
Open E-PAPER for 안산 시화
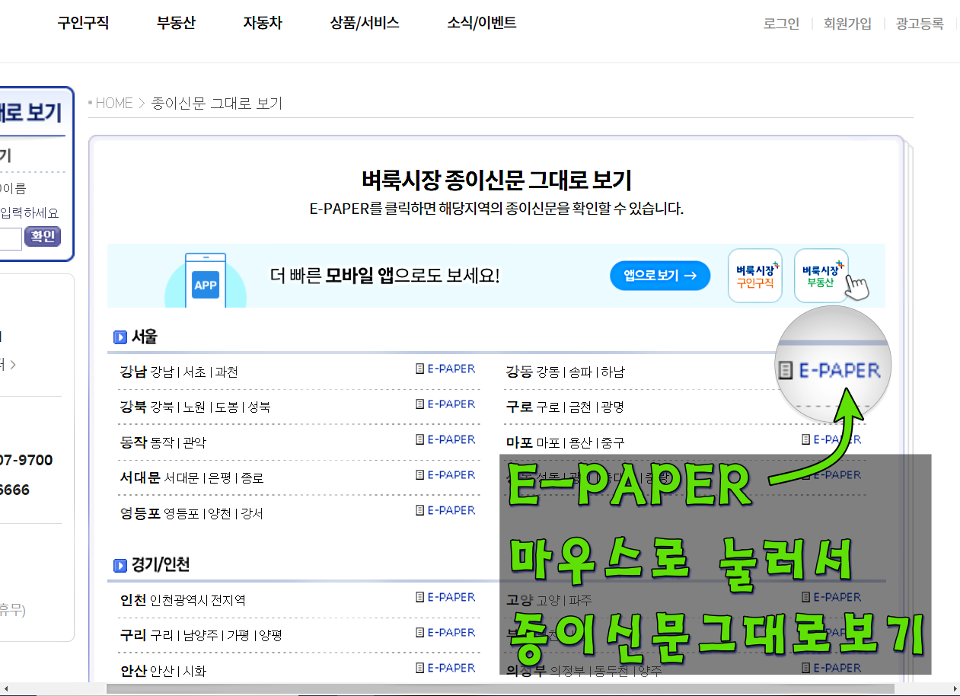[445, 668]
